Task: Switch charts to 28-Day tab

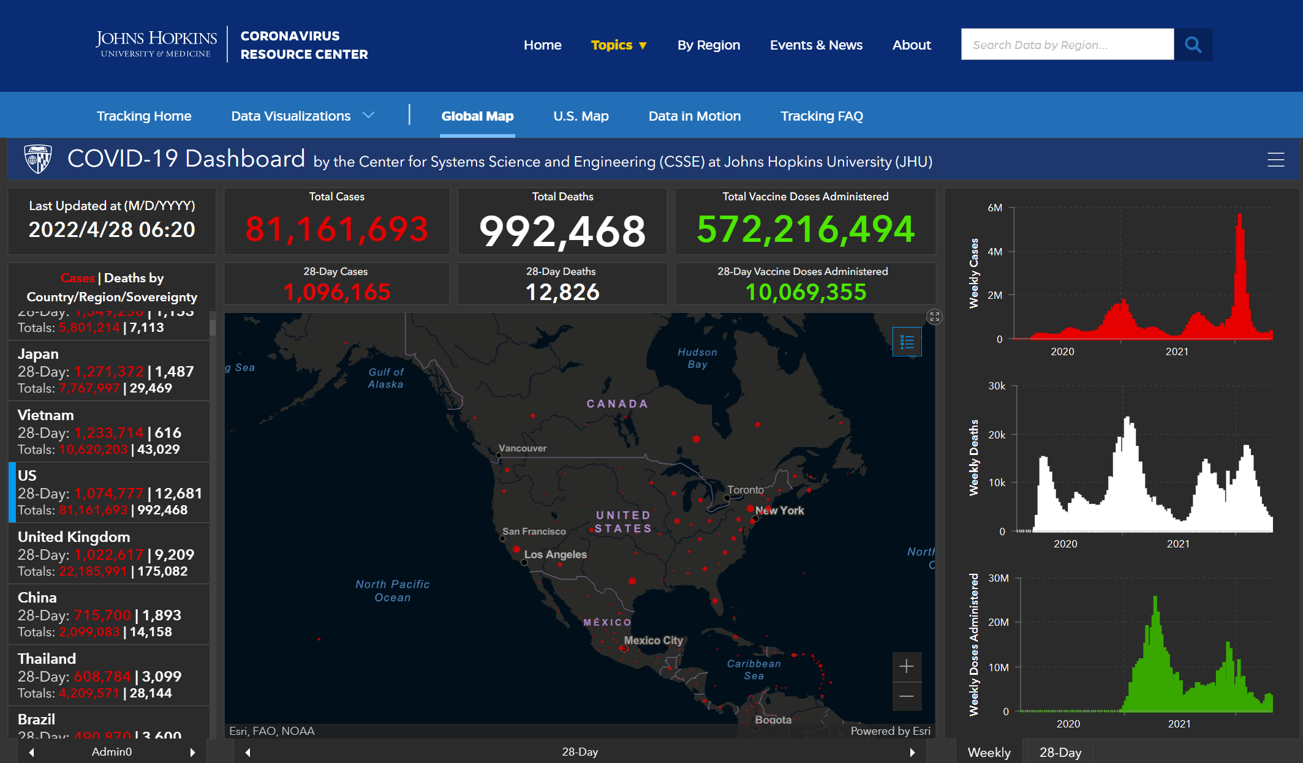Action: click(1060, 752)
